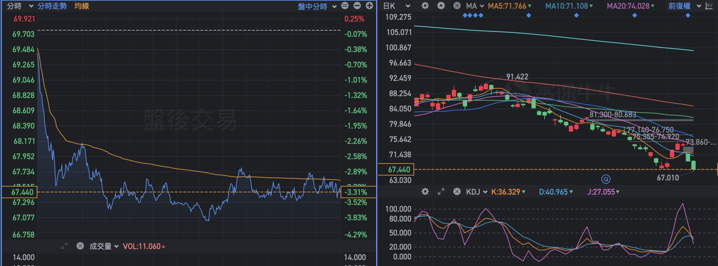Expand the volume panel with the arrows icon
Image resolution: width=718 pixels, height=266 pixels.
(64, 246)
